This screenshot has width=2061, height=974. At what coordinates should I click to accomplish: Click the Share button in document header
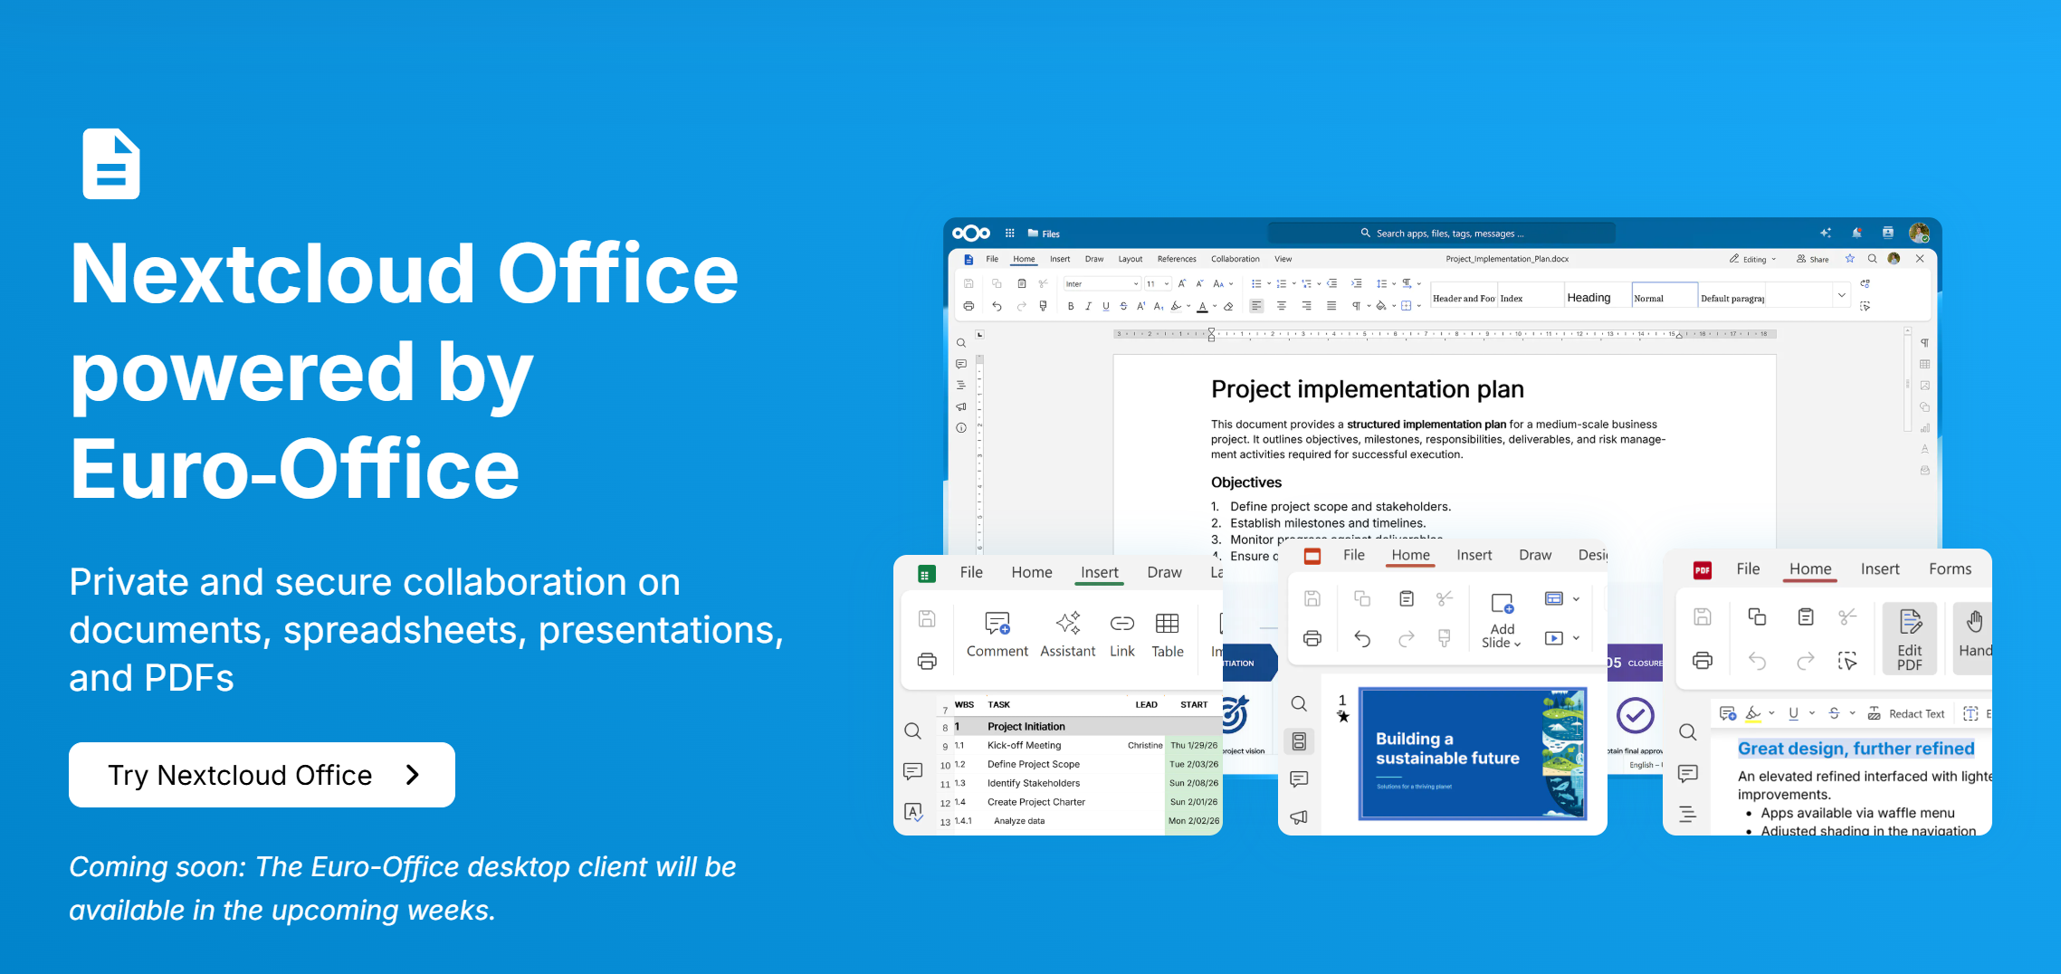pos(1813,259)
